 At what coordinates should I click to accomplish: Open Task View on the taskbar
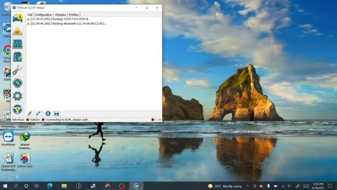pyautogui.click(x=37, y=186)
